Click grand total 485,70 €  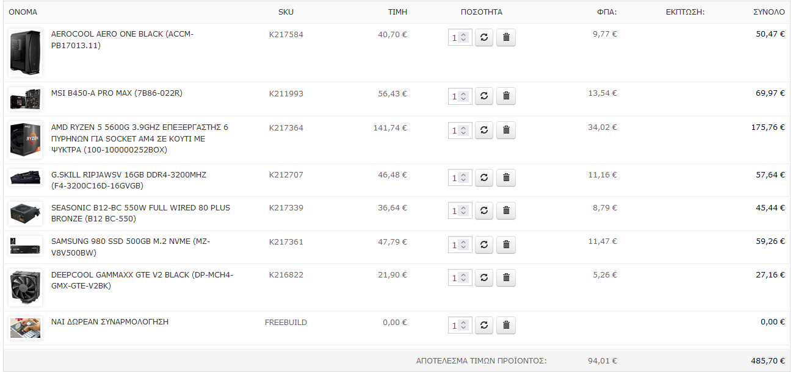(x=768, y=360)
